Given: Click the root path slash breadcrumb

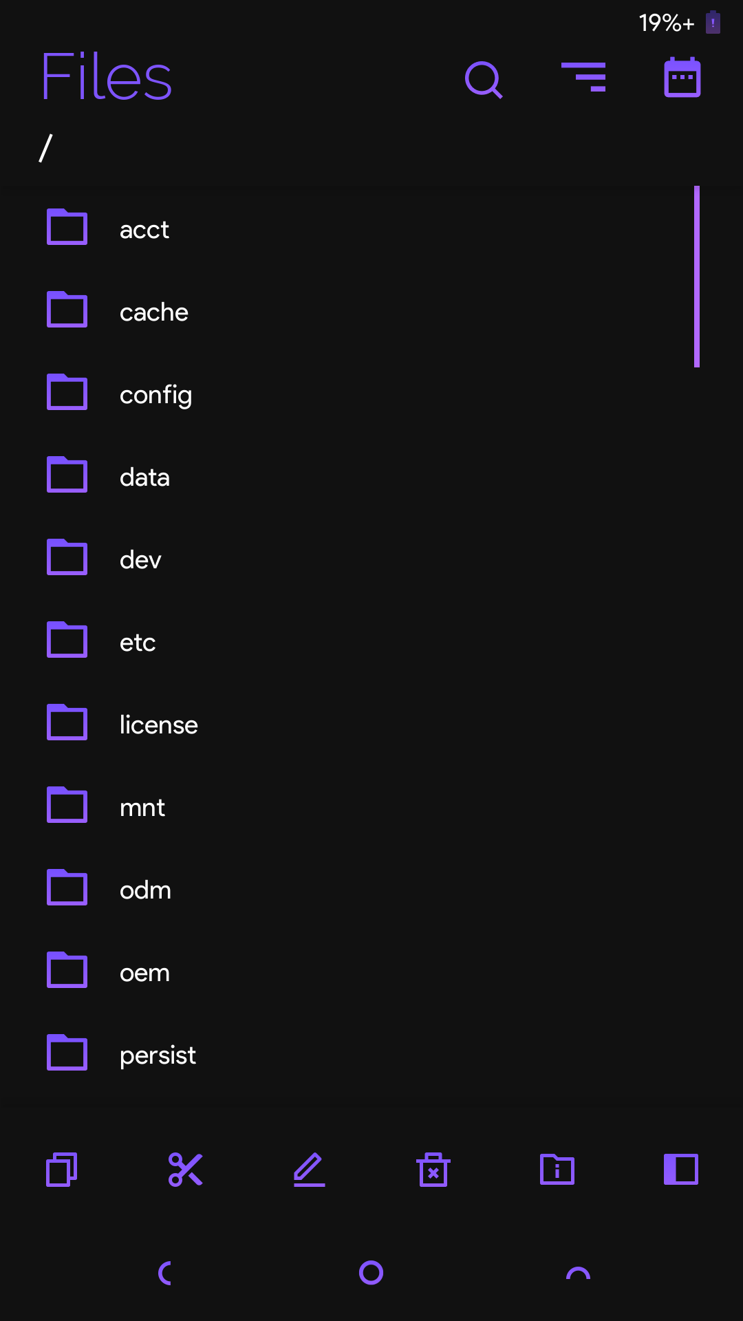Looking at the screenshot, I should tap(45, 148).
